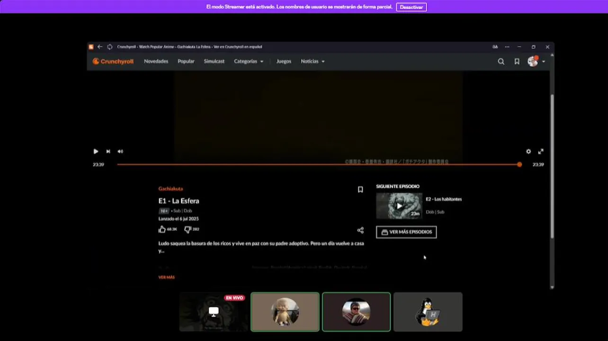Expand the Noticias dropdown
This screenshot has height=341, width=608.
coord(313,61)
